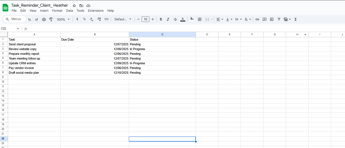Select column D header

pos(207,34)
